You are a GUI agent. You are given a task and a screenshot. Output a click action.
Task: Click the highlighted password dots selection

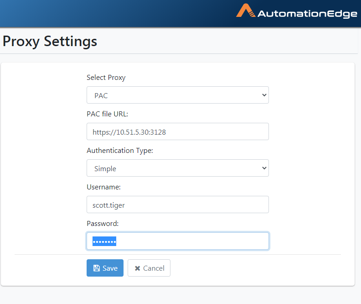click(104, 241)
